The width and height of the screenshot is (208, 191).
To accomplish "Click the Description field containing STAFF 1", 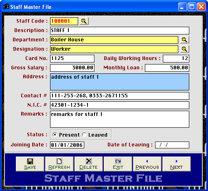I will pos(120,30).
